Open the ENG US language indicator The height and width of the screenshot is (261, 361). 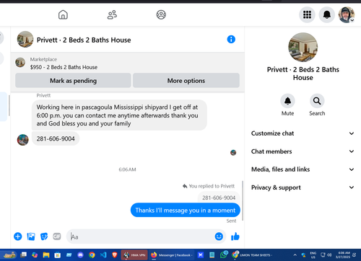click(313, 255)
